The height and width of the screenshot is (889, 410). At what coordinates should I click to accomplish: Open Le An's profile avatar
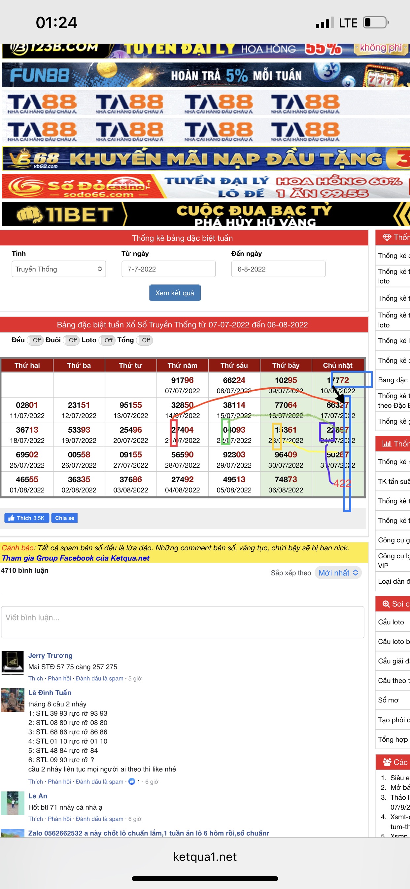click(x=13, y=803)
